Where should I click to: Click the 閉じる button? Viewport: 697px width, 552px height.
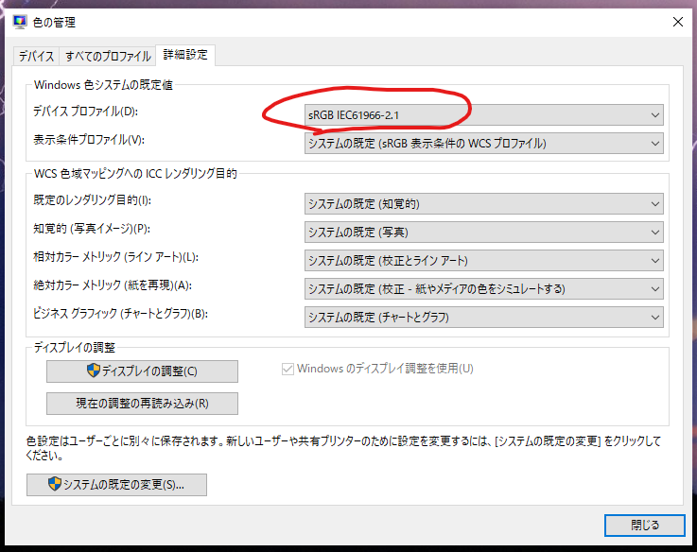645,526
